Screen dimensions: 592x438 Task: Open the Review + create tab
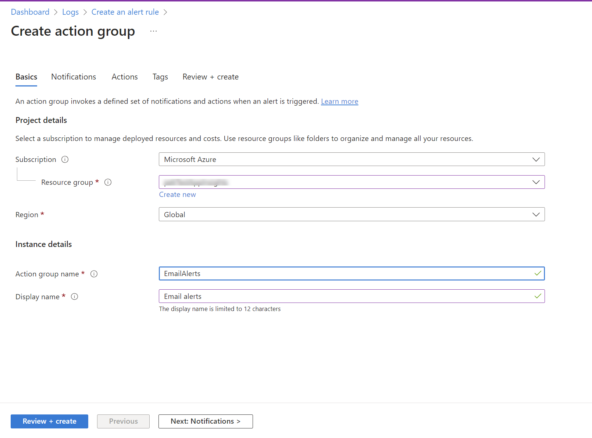coord(211,77)
